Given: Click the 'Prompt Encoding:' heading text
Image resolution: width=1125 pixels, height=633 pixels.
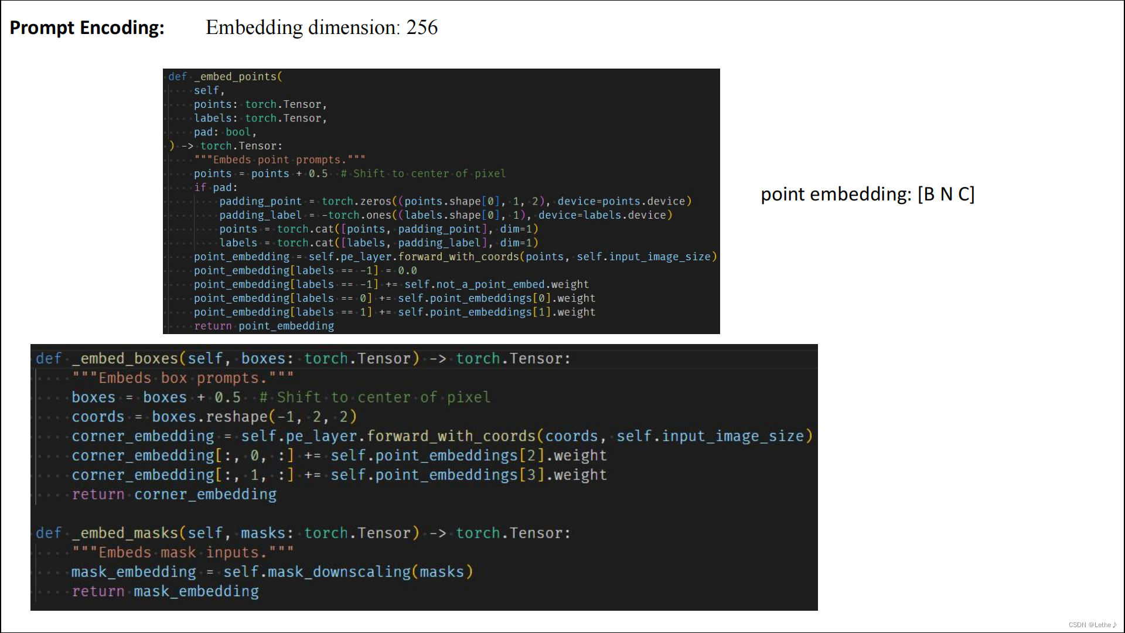Looking at the screenshot, I should 87,28.
